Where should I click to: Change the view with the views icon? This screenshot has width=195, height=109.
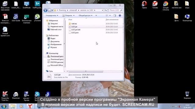107,15
